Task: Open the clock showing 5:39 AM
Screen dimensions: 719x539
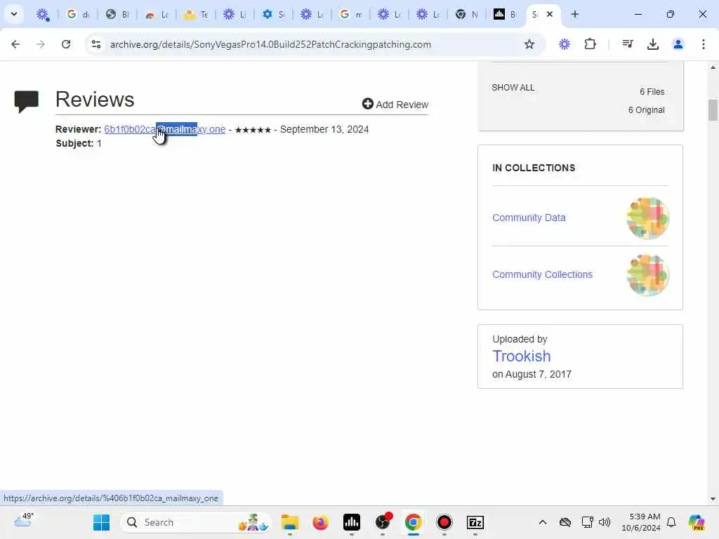Action: point(641,522)
